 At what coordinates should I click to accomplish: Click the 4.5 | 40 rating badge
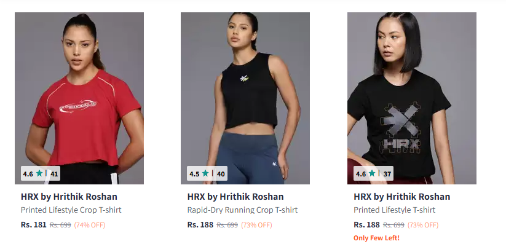click(207, 173)
